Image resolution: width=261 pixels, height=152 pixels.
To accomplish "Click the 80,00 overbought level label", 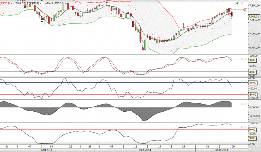I will [252, 60].
